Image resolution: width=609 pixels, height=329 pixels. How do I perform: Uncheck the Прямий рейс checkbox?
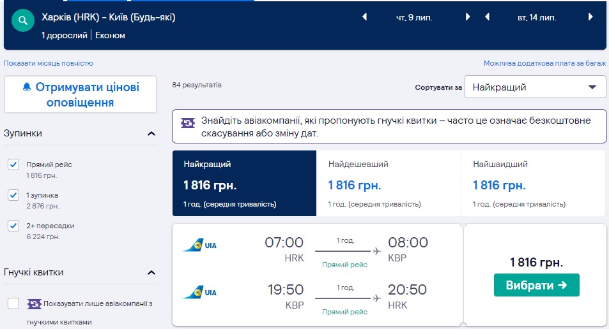[13, 165]
